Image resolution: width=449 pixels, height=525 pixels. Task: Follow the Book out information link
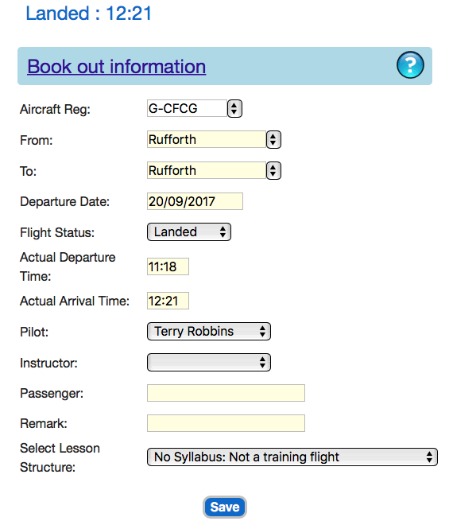pyautogui.click(x=117, y=66)
